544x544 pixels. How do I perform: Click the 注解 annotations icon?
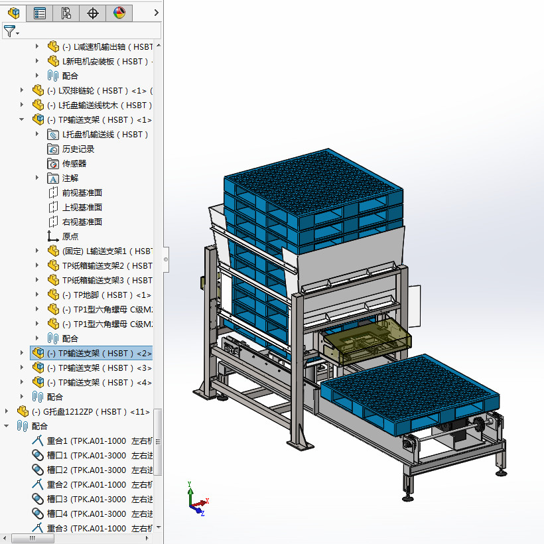[53, 178]
